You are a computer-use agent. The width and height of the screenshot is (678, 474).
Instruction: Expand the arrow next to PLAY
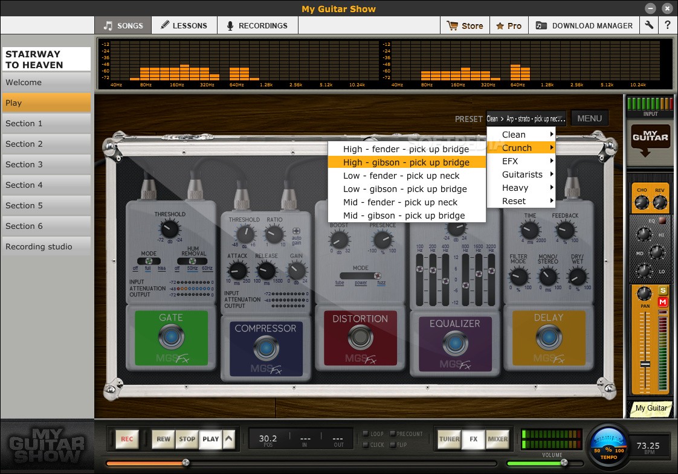click(x=229, y=439)
